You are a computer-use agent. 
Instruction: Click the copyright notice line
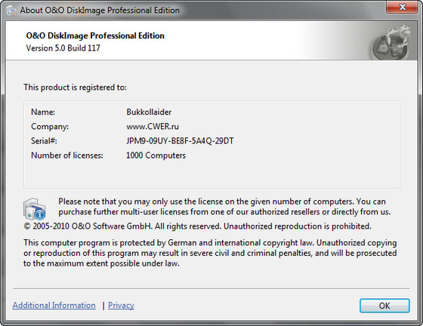tap(197, 226)
